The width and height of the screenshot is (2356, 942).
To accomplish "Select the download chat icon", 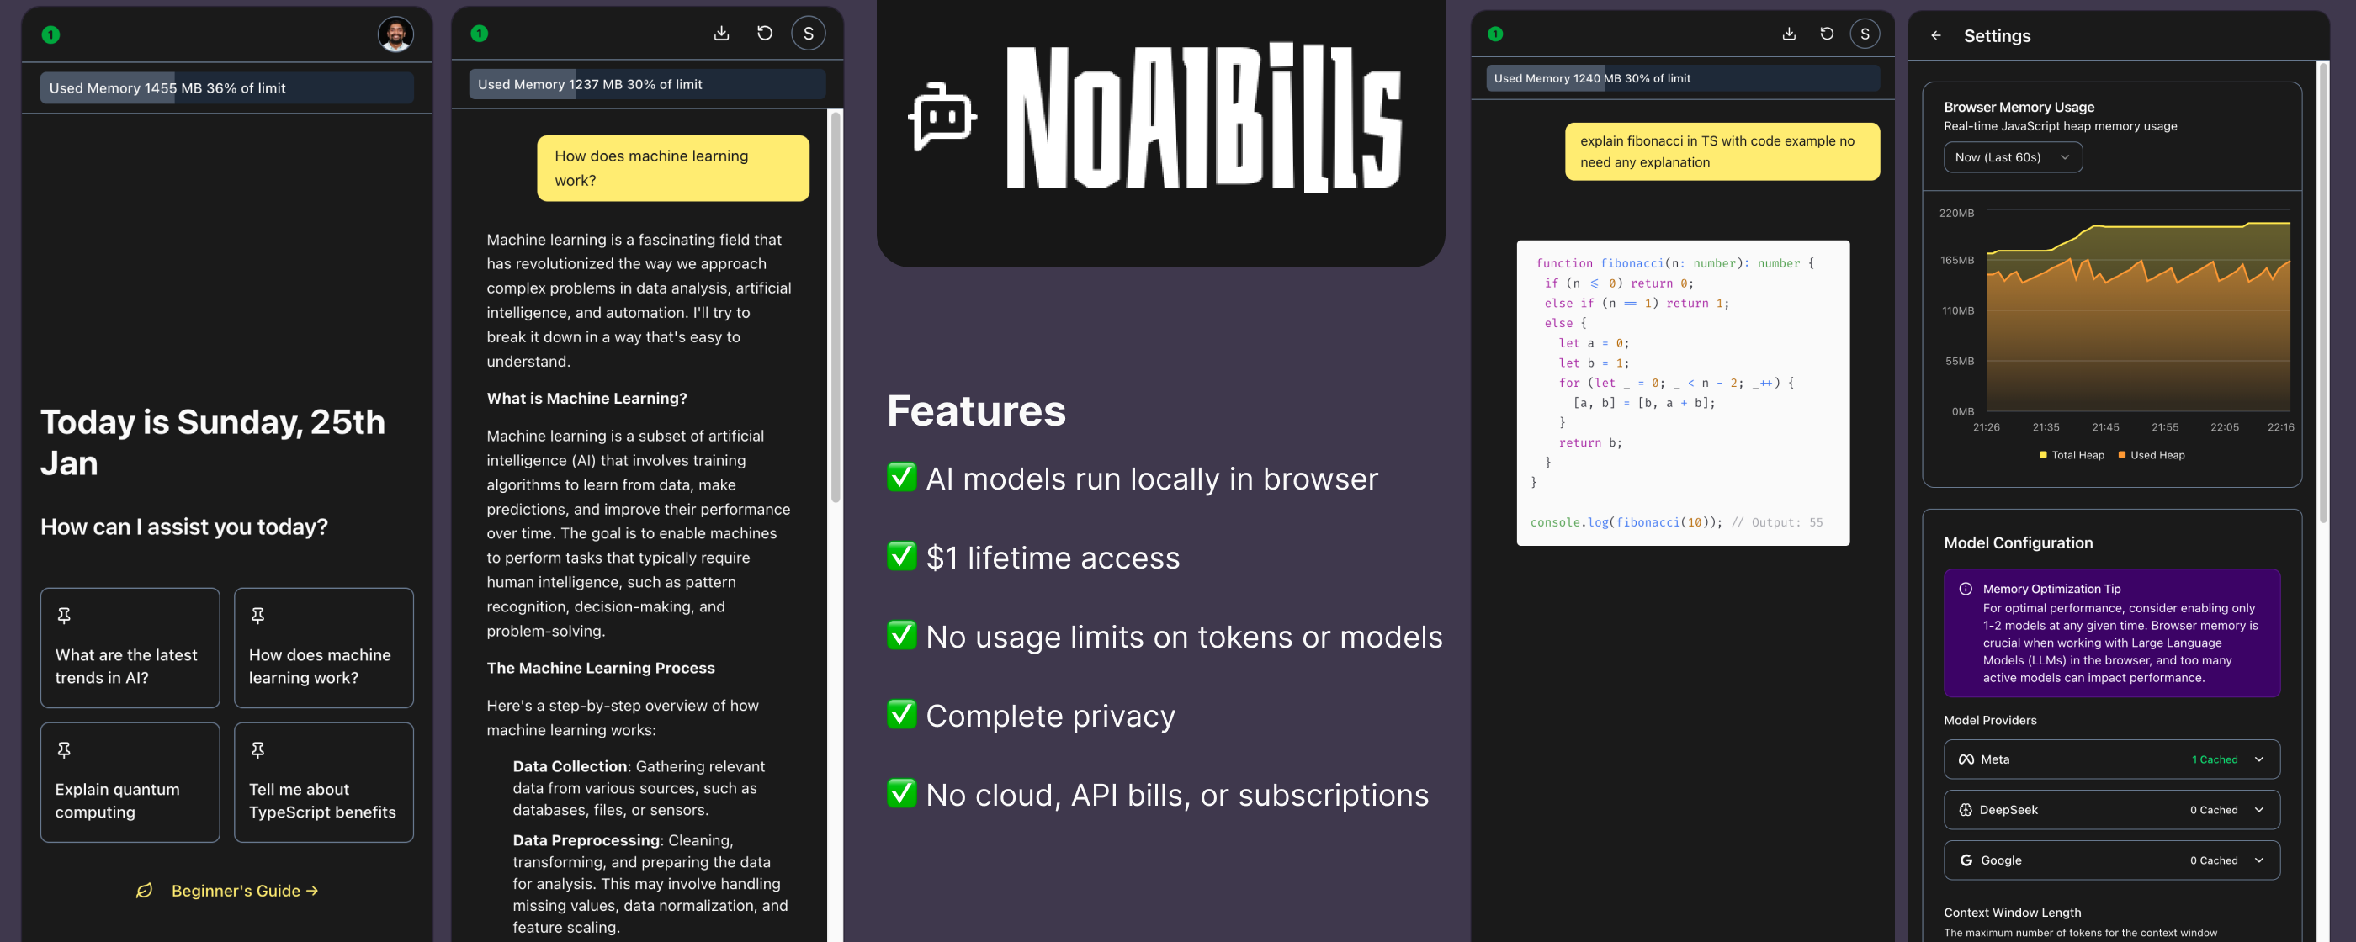I will [722, 32].
